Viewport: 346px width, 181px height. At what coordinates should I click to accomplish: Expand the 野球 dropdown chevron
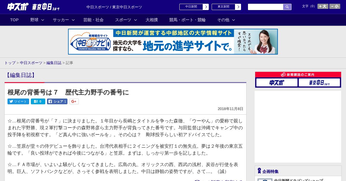click(43, 20)
